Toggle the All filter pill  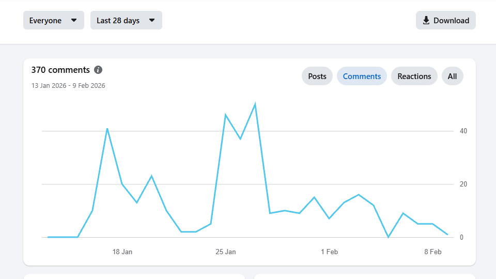coord(452,76)
